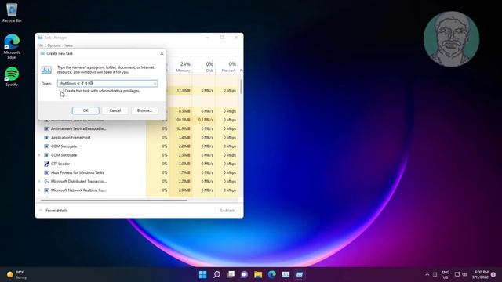This screenshot has height=282, width=502.
Task: Close the Create new task dialog with X
Action: pos(162,53)
